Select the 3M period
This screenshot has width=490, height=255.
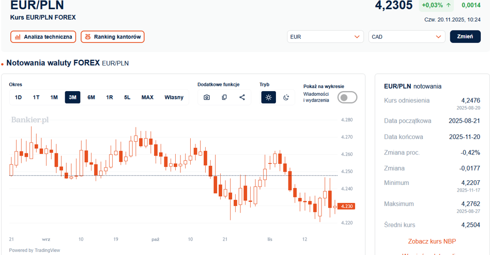[x=72, y=97]
